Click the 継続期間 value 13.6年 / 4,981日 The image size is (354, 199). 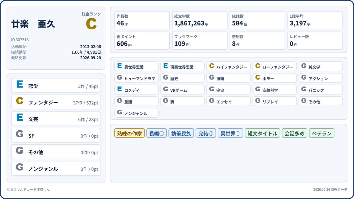click(86, 52)
